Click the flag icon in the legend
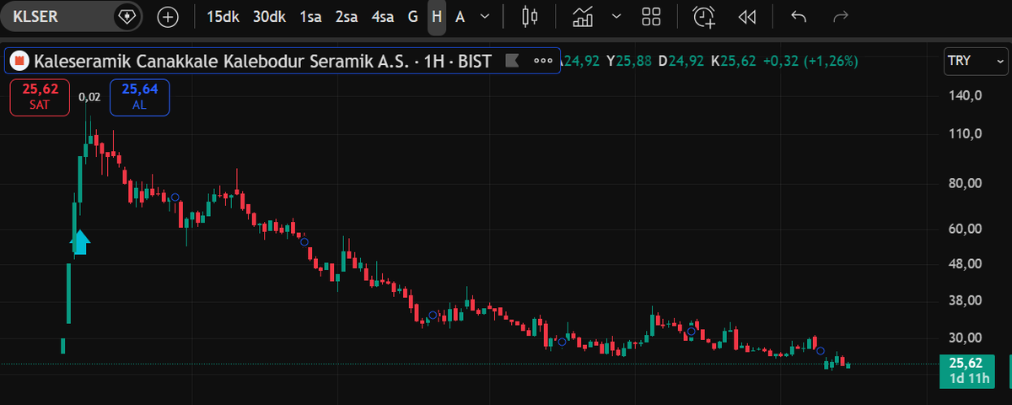 511,62
